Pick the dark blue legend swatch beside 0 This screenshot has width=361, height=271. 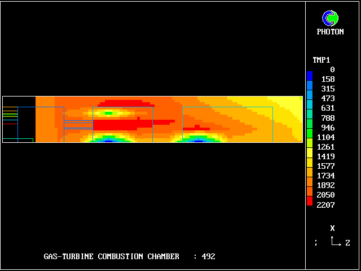309,75
